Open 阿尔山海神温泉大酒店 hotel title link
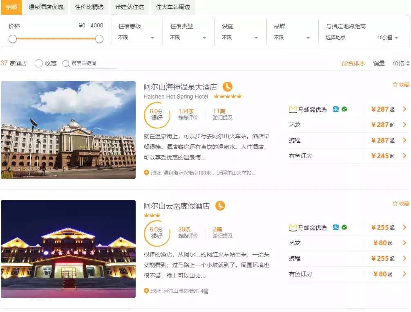The width and height of the screenshot is (411, 312). pyautogui.click(x=180, y=87)
